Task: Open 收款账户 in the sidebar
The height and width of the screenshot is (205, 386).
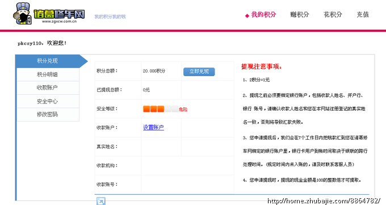Action: coord(48,87)
